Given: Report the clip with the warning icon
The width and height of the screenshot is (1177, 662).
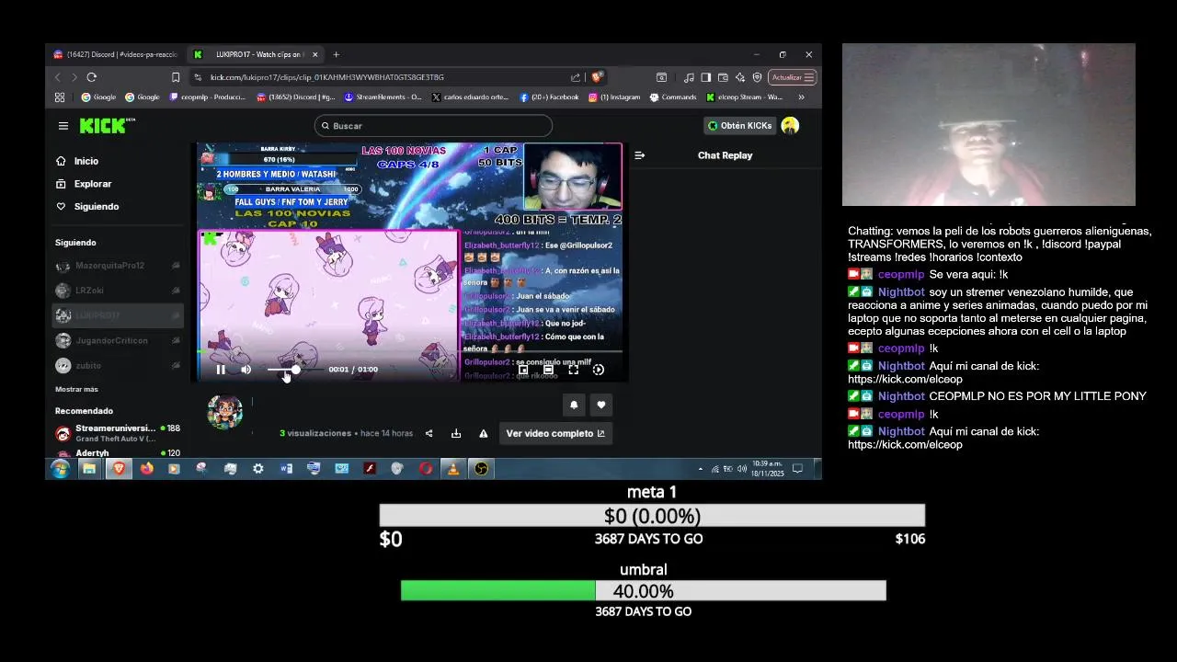Looking at the screenshot, I should tap(484, 434).
